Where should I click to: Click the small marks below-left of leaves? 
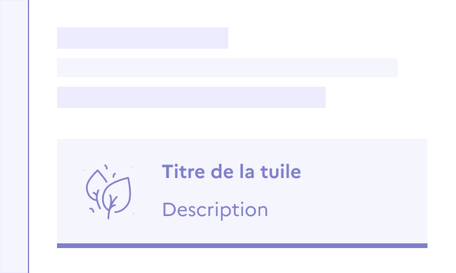[x=92, y=209]
